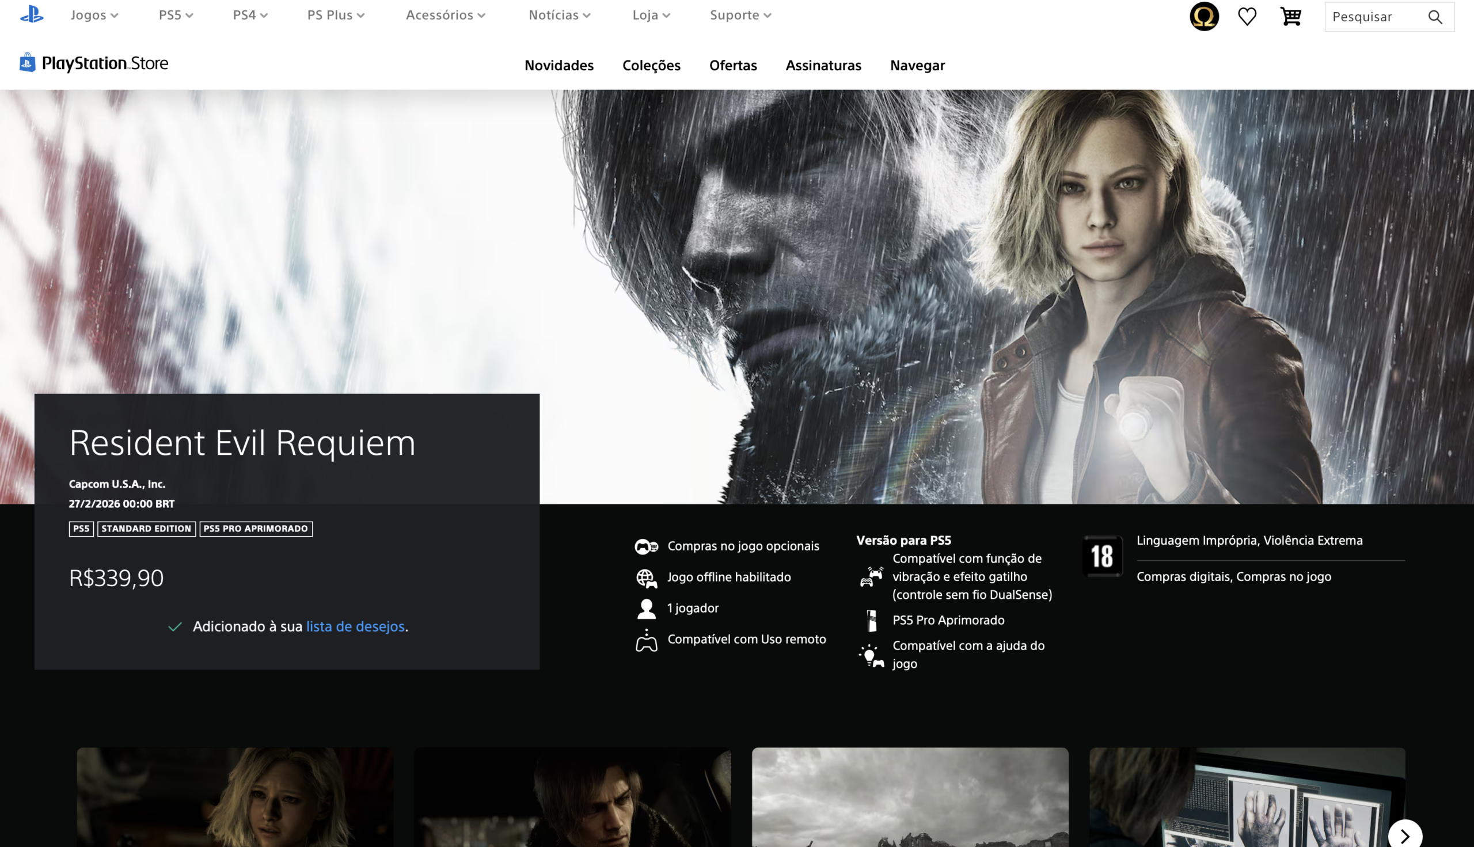The width and height of the screenshot is (1474, 847).
Task: Click the Resident Evil Requiem title
Action: 242,443
